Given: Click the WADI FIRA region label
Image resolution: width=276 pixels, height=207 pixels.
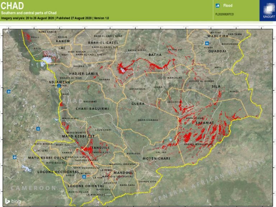Looking at the screenshot, I should click(x=218, y=36).
